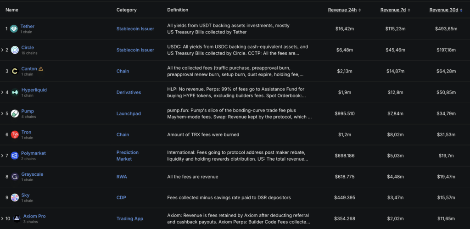Open the Hyperliquid protocol link
This screenshot has height=229, width=470.
(34, 90)
